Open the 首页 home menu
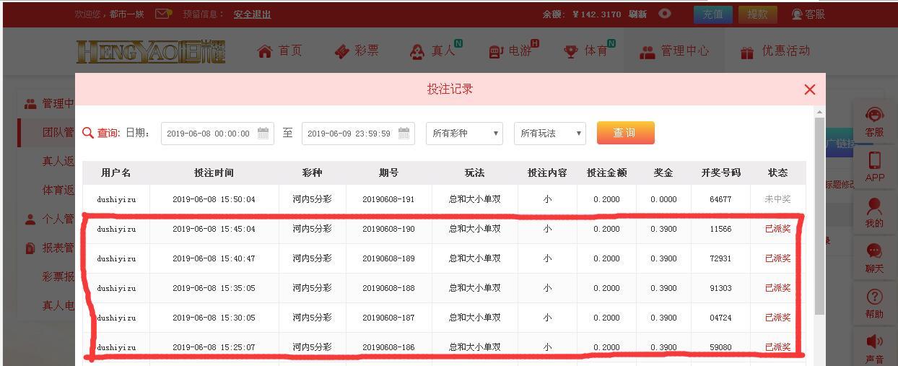 click(280, 51)
